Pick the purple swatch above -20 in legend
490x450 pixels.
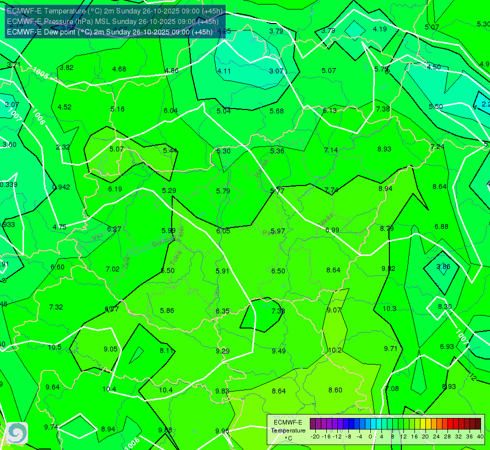[313, 424]
